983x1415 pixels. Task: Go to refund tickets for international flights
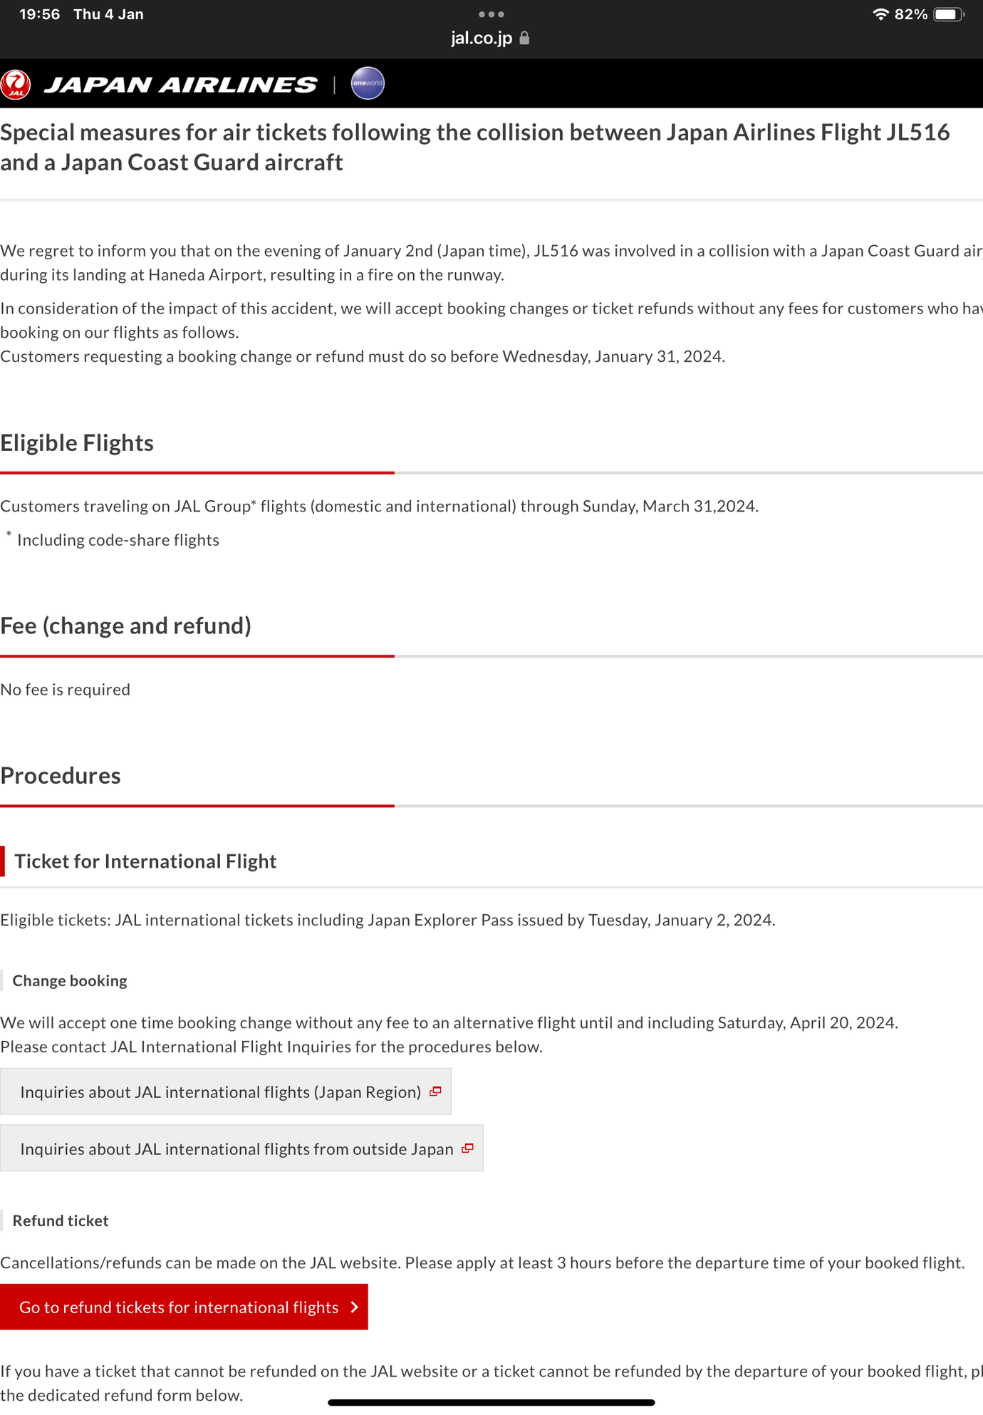point(179,1307)
